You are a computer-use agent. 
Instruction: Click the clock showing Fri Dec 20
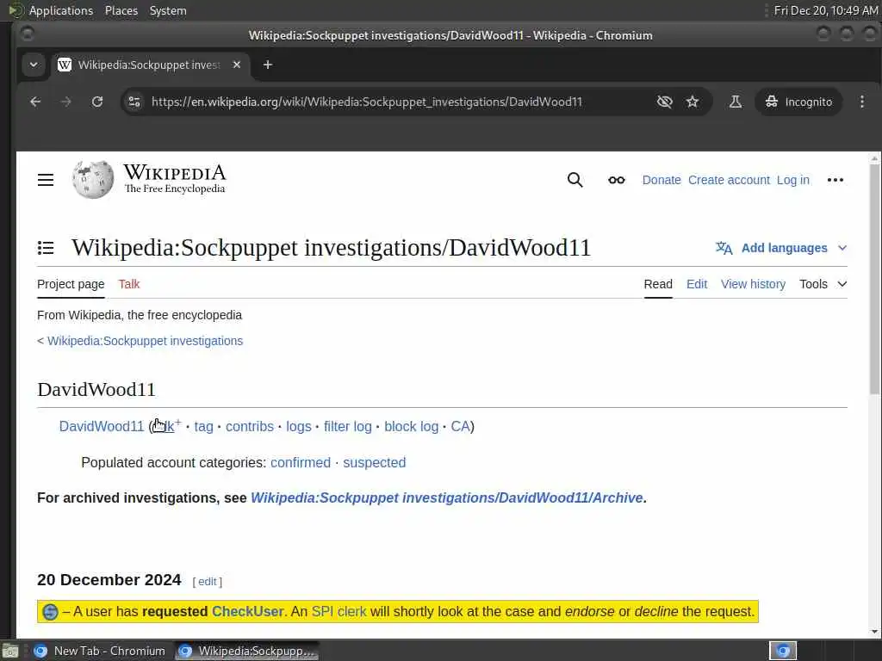click(825, 10)
